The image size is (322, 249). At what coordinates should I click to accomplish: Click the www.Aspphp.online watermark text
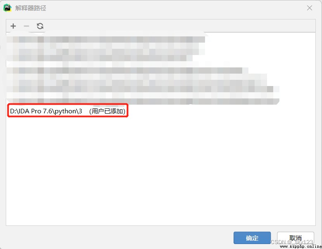[301, 247]
